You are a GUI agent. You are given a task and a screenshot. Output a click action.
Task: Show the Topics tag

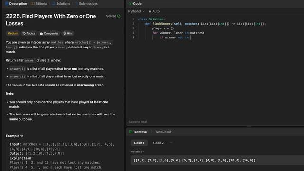click(29, 33)
